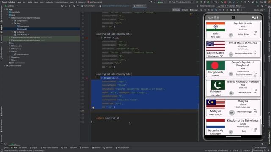Switch to MainActivity.kt editor tab
271x152 pixels.
pyautogui.click(x=88, y=6)
